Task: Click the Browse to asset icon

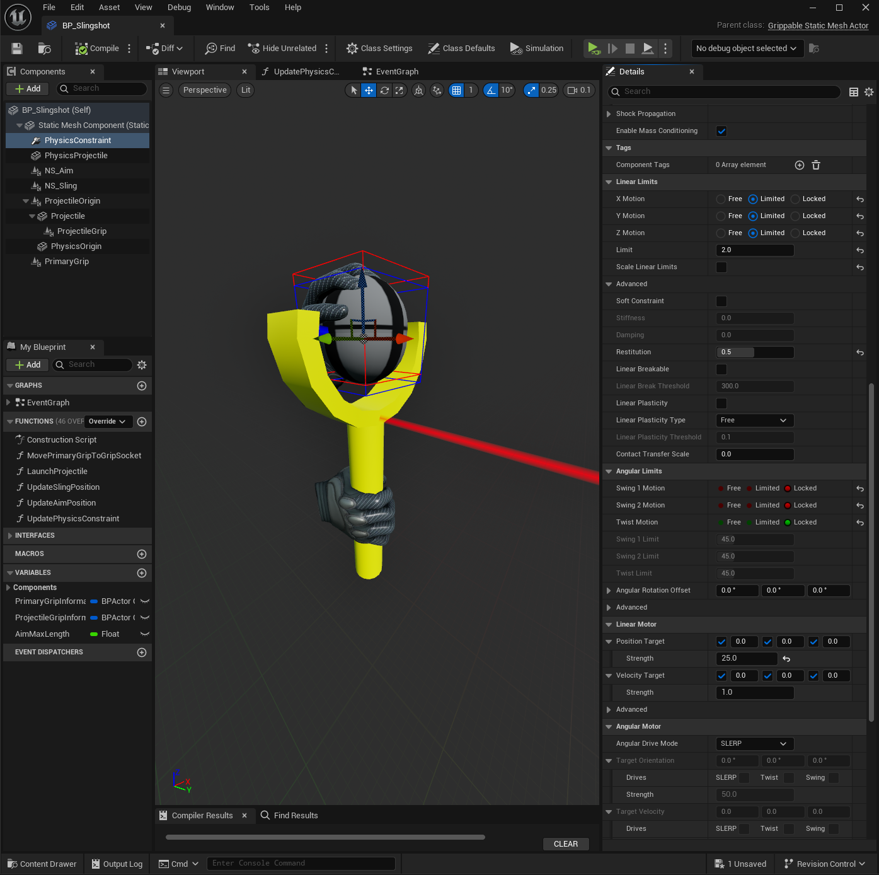Action: point(44,49)
